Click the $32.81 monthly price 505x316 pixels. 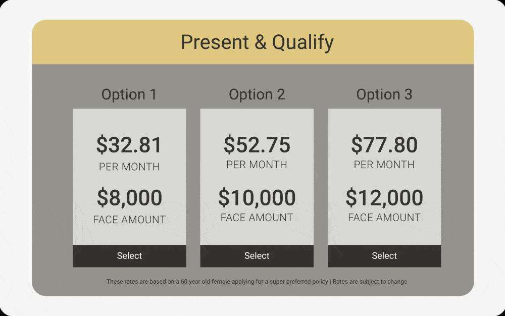(x=129, y=145)
